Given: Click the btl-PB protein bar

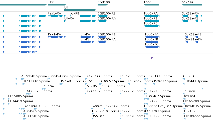Looking at the screenshot, I should click(x=88, y=42).
